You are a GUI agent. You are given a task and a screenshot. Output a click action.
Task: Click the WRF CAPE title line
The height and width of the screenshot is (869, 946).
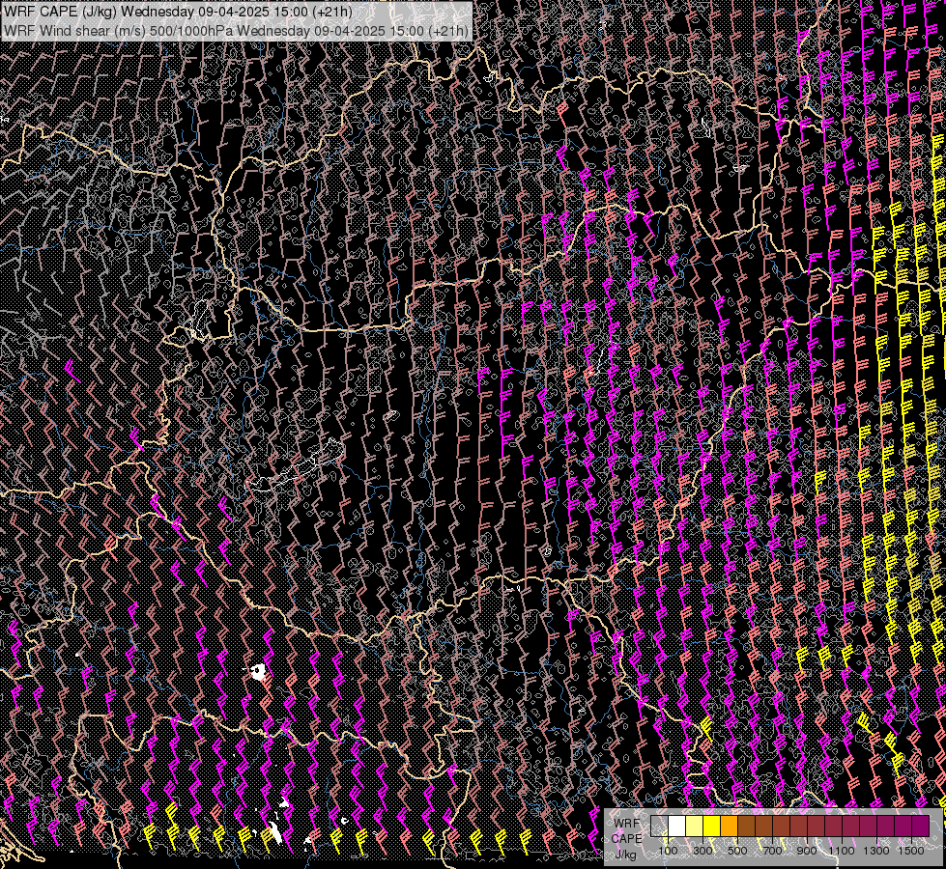pyautogui.click(x=178, y=12)
